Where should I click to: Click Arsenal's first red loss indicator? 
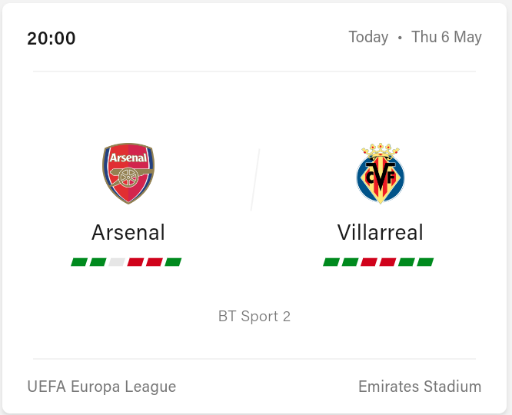point(135,262)
